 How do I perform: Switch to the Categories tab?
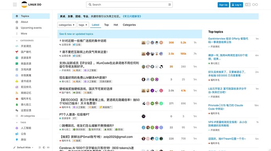(129, 25)
